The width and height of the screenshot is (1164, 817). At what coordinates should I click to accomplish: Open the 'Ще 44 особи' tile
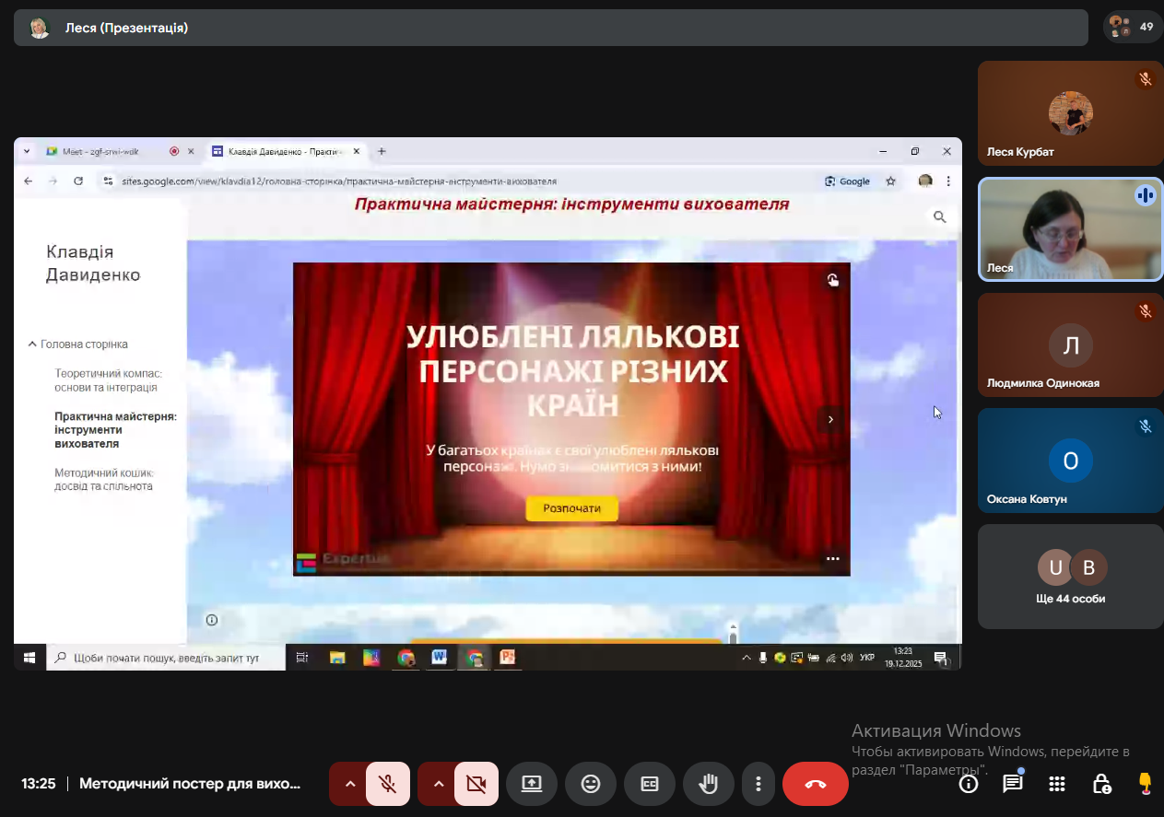coord(1070,577)
